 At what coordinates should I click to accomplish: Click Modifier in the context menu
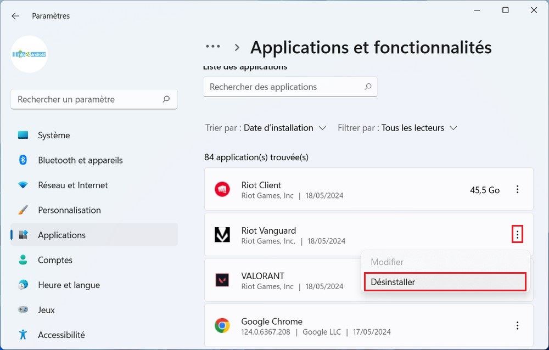pos(387,262)
